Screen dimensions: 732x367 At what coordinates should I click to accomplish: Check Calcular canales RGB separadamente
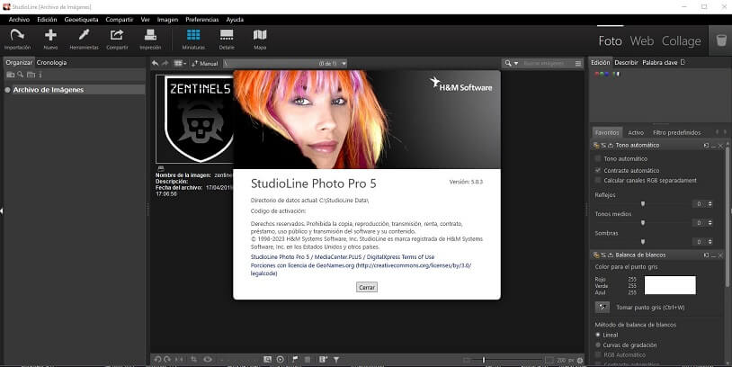pos(597,180)
